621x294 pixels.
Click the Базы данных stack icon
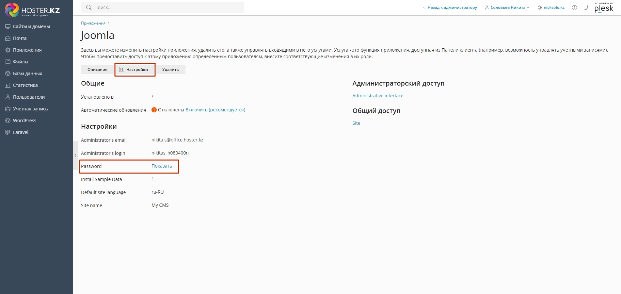(8, 73)
